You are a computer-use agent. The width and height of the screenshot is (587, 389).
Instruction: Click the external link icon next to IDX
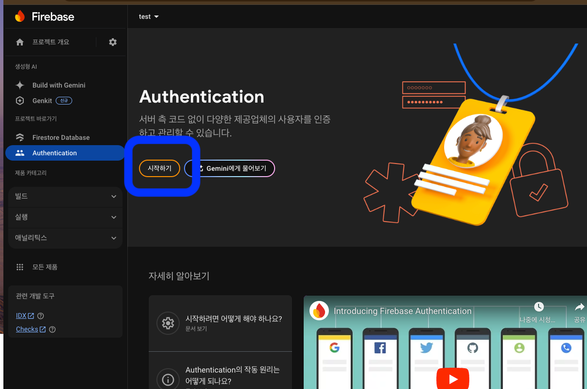(31, 316)
